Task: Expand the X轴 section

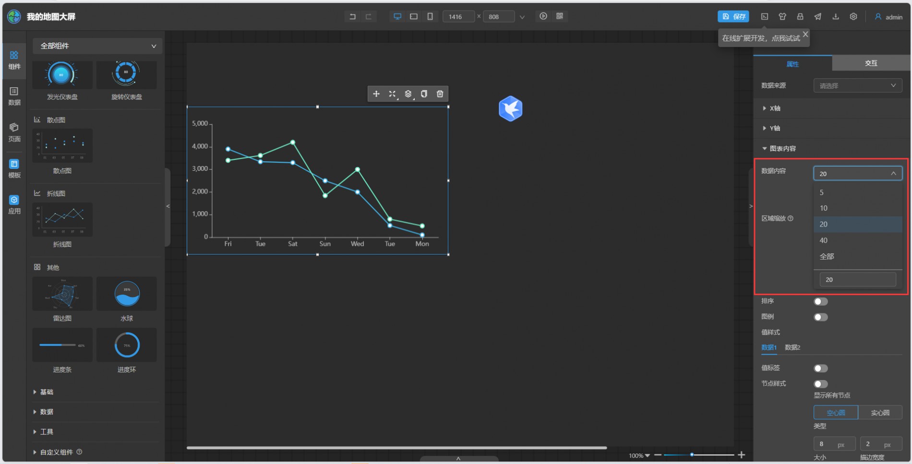Action: [775, 108]
